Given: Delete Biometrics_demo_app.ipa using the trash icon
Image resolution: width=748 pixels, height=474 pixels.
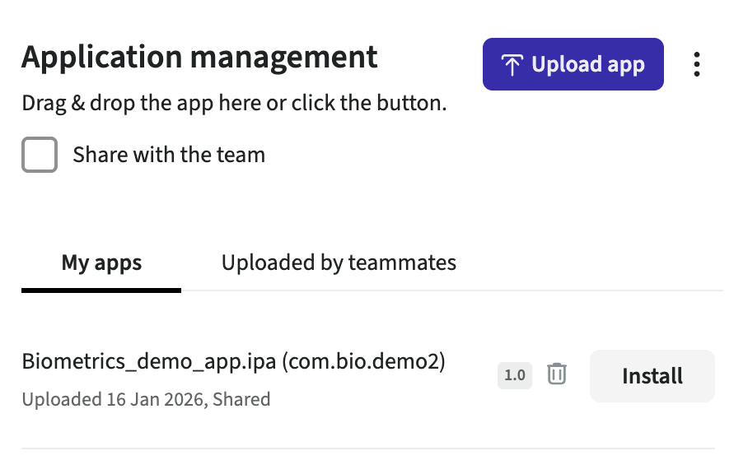Looking at the screenshot, I should [558, 374].
